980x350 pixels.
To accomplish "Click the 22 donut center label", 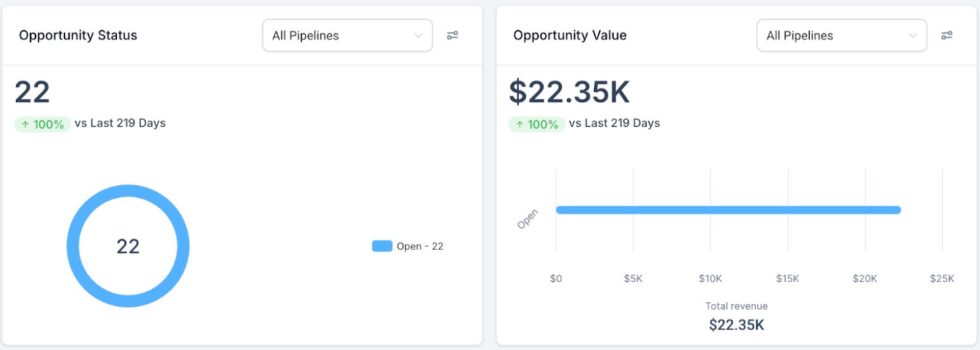I will [128, 246].
